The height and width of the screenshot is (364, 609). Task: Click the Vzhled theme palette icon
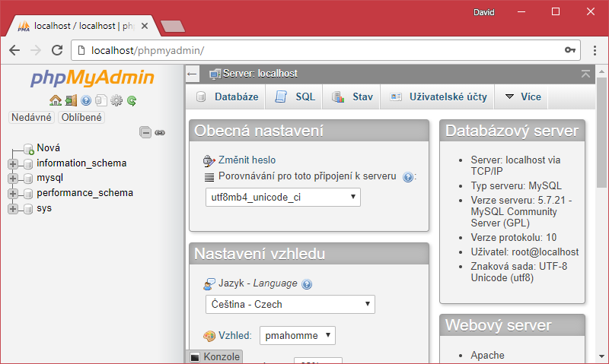pyautogui.click(x=209, y=336)
